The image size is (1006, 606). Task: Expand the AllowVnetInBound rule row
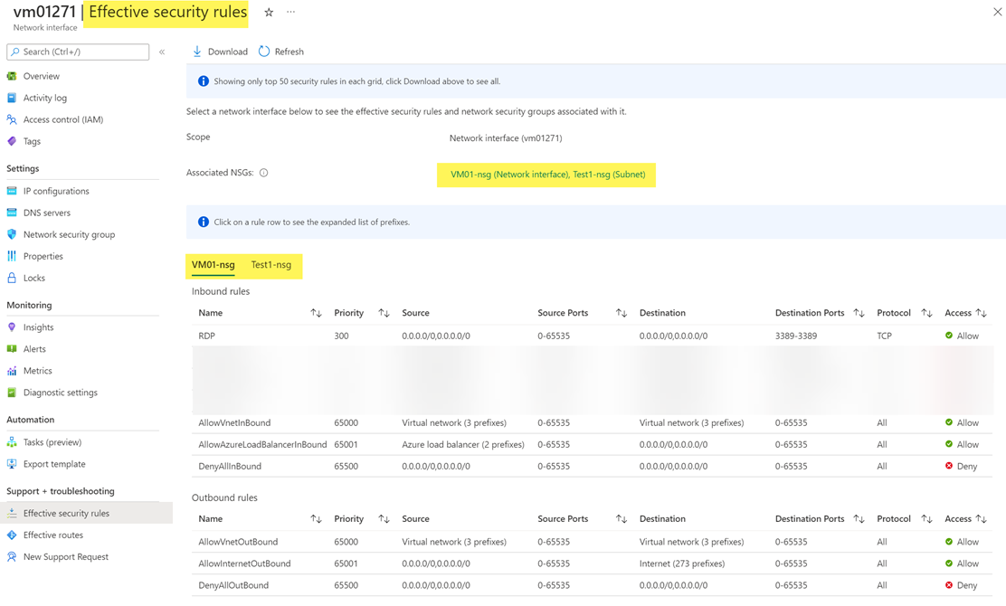tap(593, 423)
